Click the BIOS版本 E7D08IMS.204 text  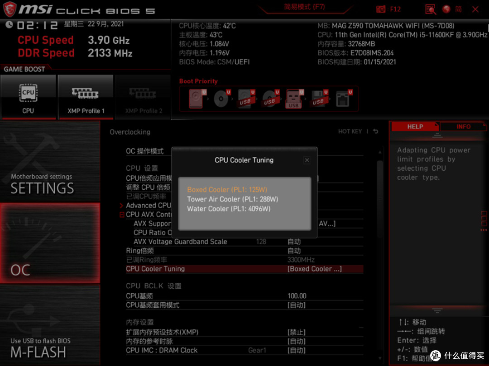pyautogui.click(x=355, y=53)
